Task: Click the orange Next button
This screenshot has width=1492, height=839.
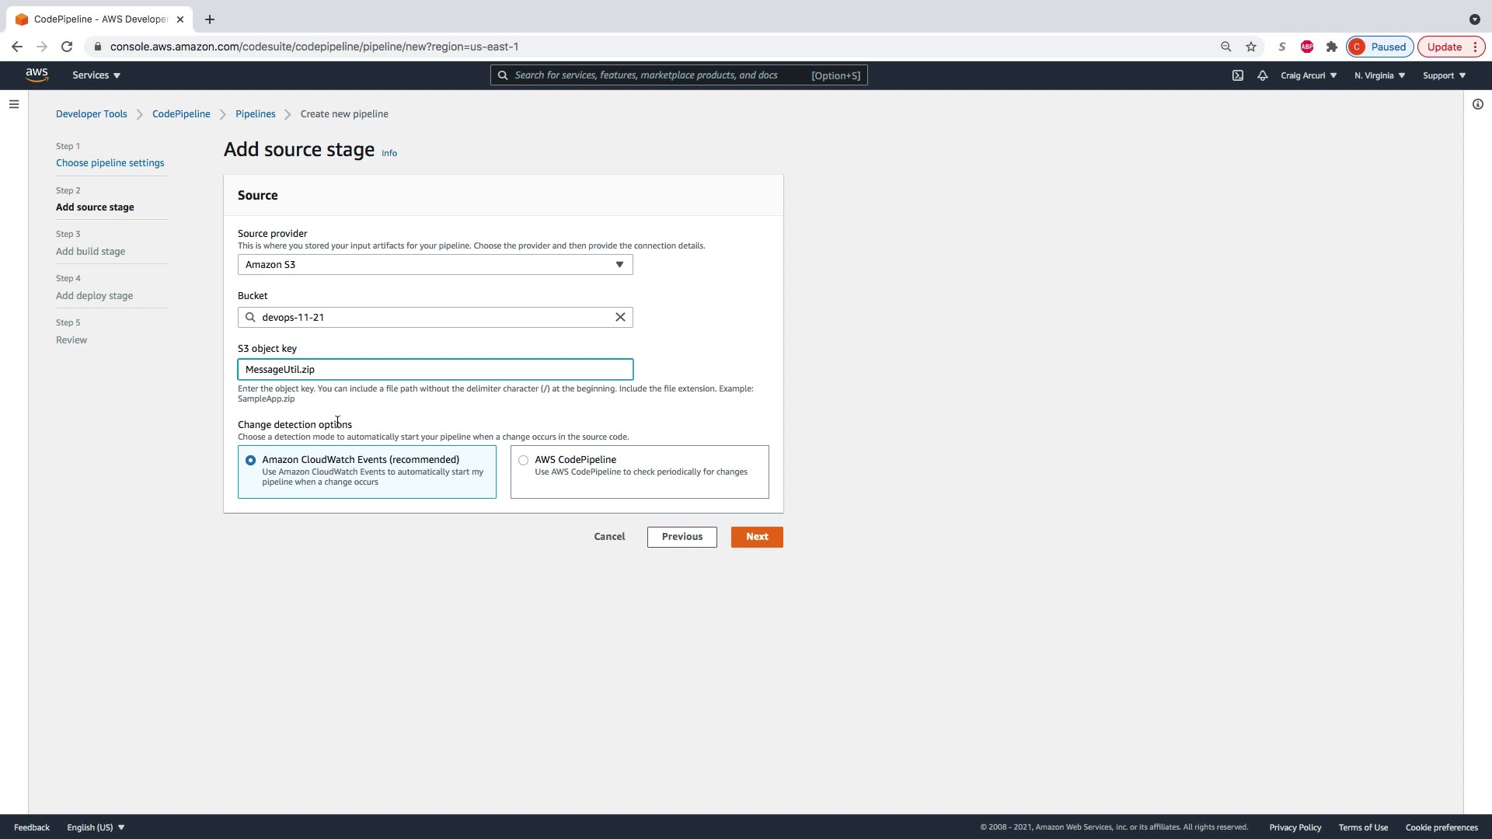Action: pyautogui.click(x=757, y=537)
